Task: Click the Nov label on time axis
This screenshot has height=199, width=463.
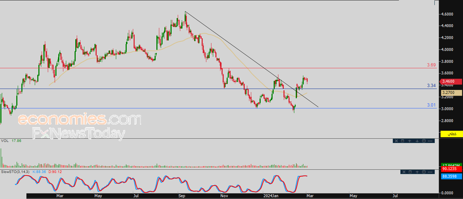Action: [224, 196]
